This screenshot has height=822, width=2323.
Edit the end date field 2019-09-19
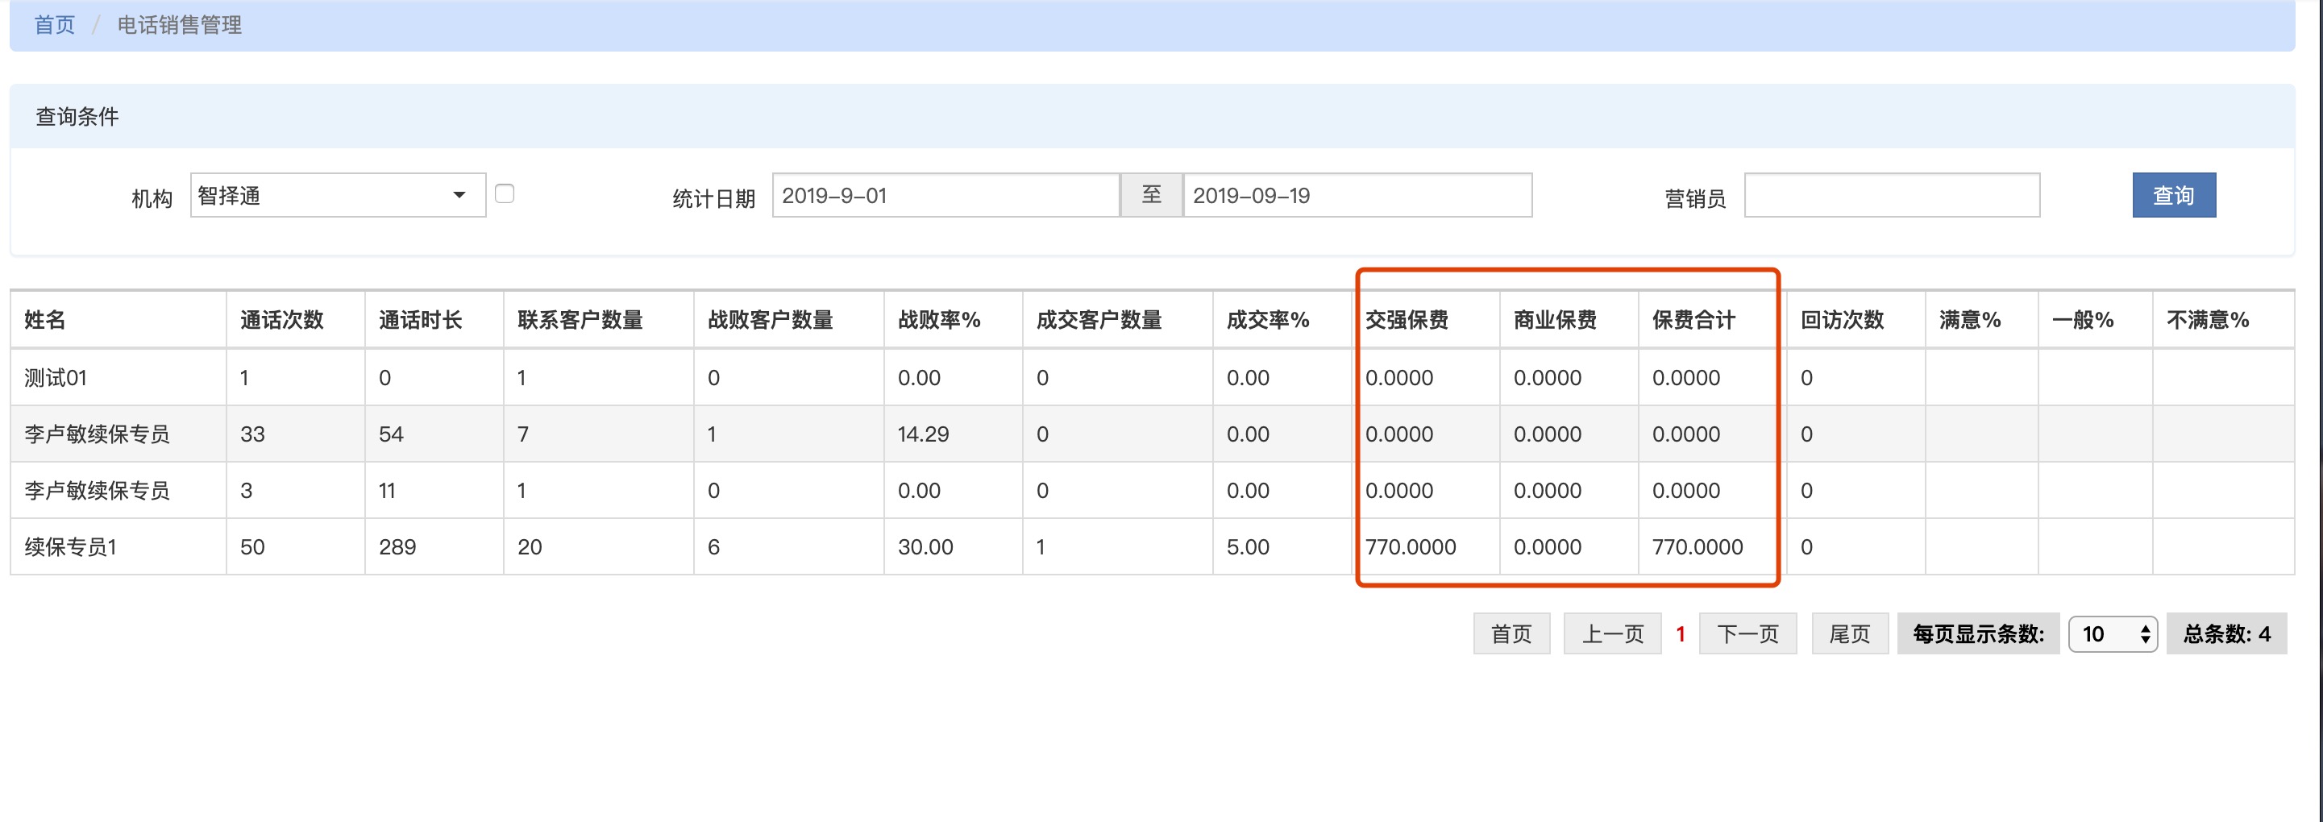point(1357,195)
